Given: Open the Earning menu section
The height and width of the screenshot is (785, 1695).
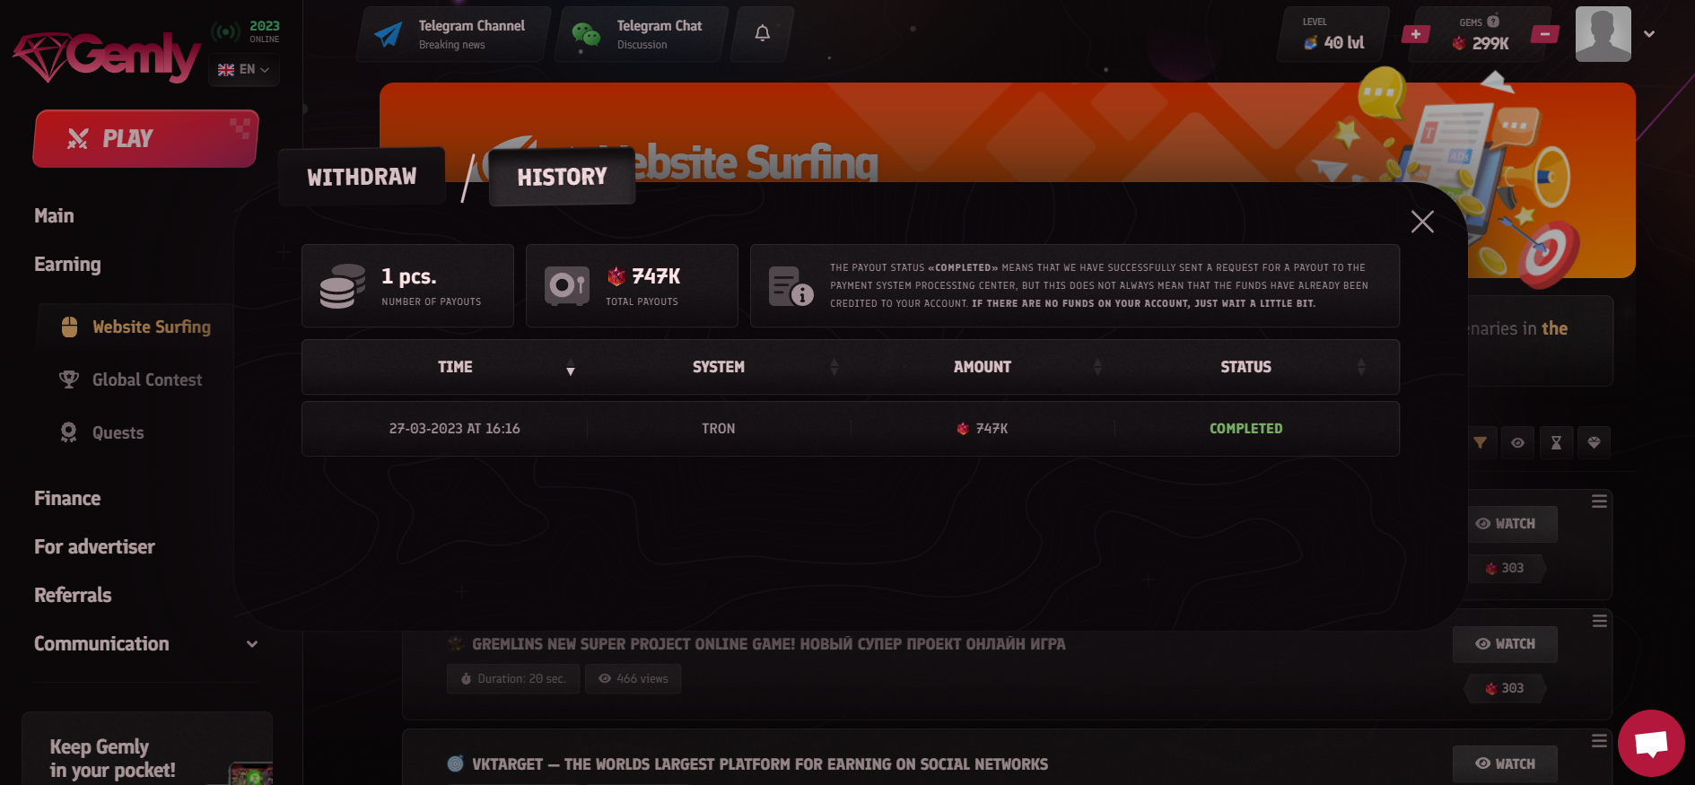Looking at the screenshot, I should pos(67,264).
